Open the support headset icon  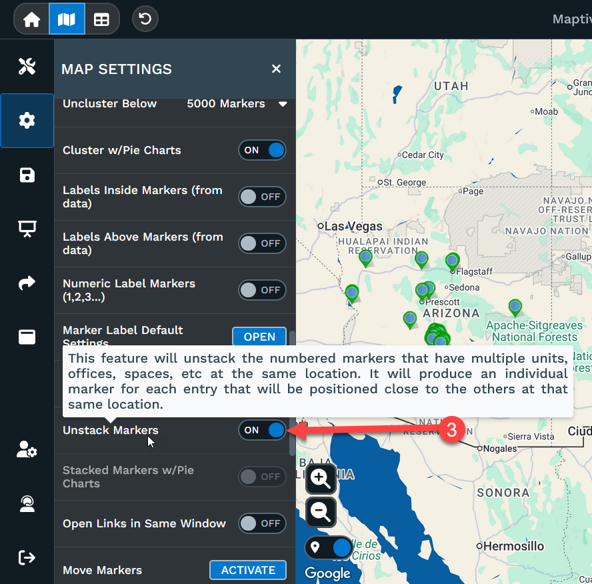point(27,503)
